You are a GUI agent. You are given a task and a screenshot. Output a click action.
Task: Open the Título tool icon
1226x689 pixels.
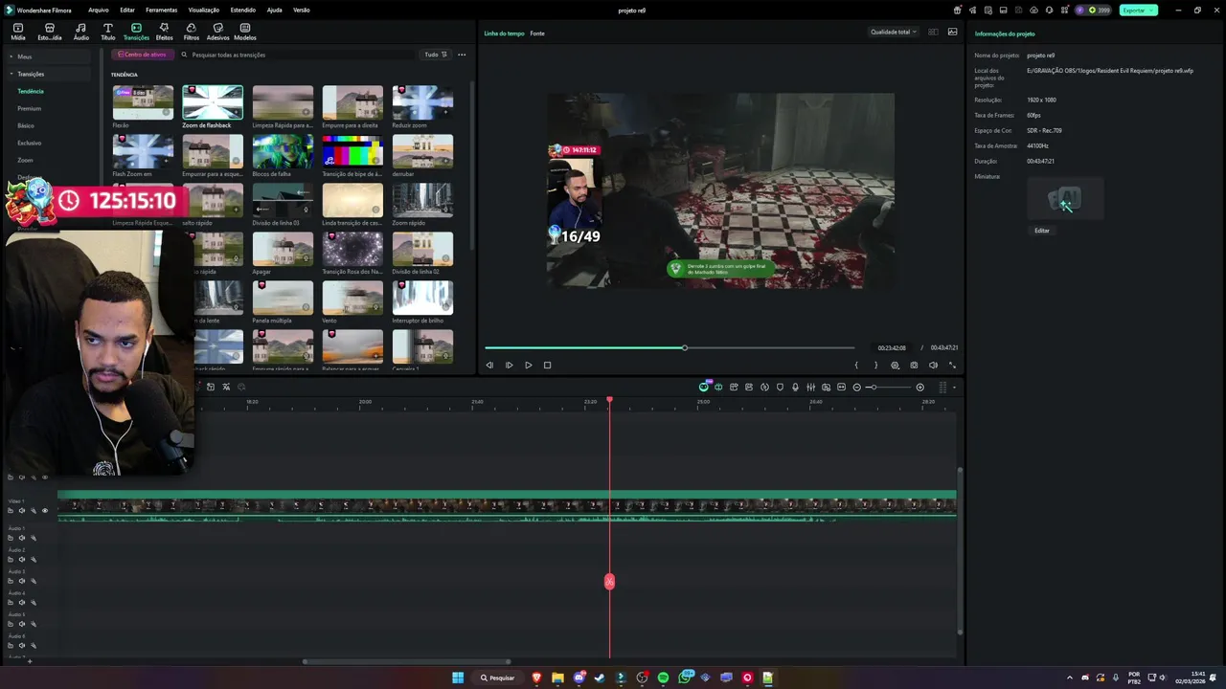click(x=107, y=32)
